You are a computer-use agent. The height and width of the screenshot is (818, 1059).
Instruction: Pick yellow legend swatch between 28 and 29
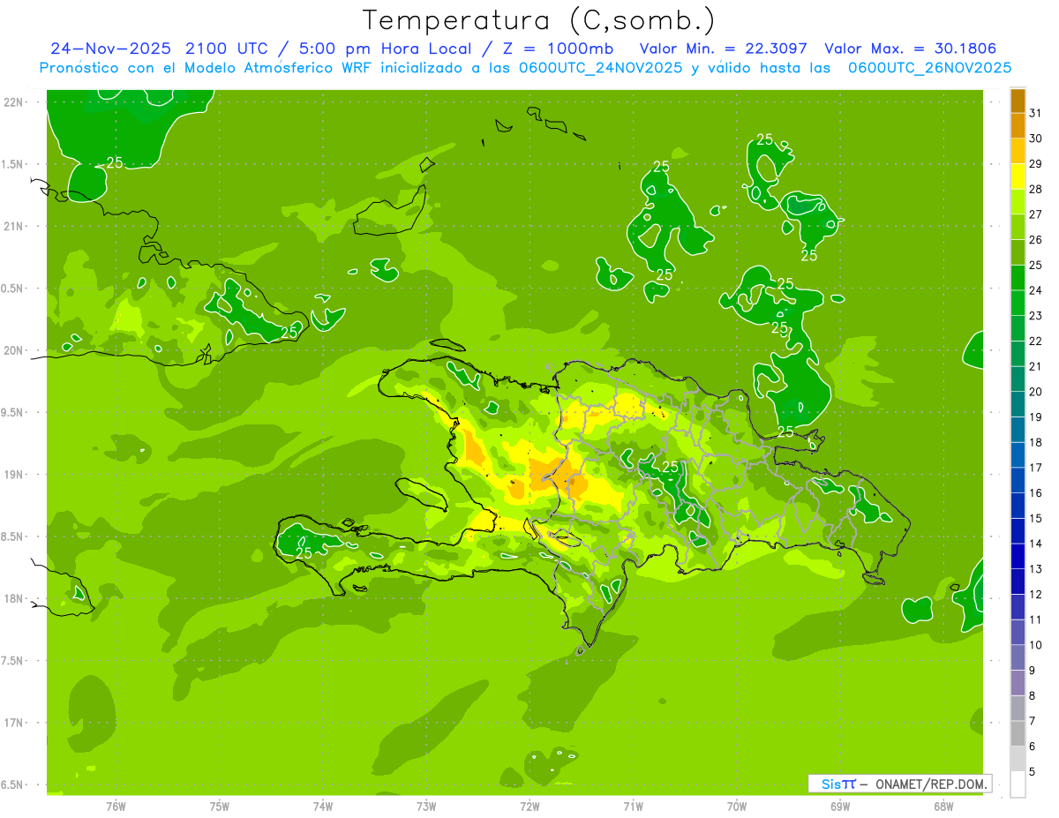point(1018,176)
